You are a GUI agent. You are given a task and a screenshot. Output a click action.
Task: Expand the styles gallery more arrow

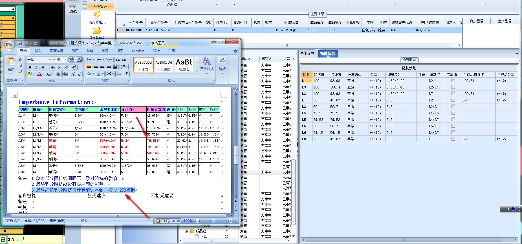click(197, 70)
